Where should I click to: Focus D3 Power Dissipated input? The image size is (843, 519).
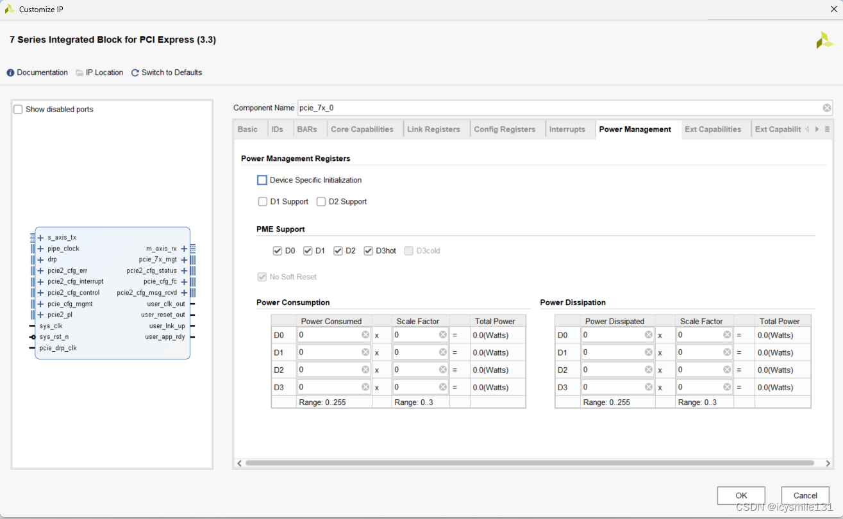(618, 387)
